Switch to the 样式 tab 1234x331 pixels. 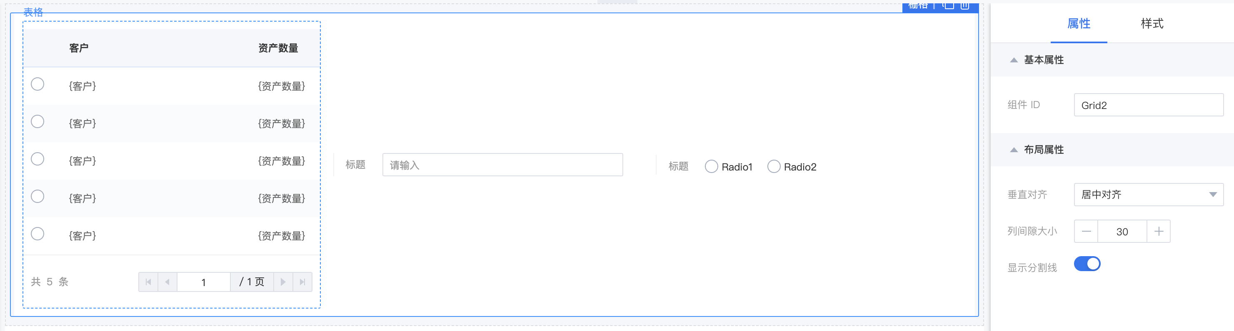1152,23
